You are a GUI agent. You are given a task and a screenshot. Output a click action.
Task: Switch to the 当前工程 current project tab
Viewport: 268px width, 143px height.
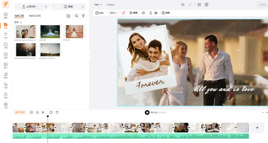19,16
